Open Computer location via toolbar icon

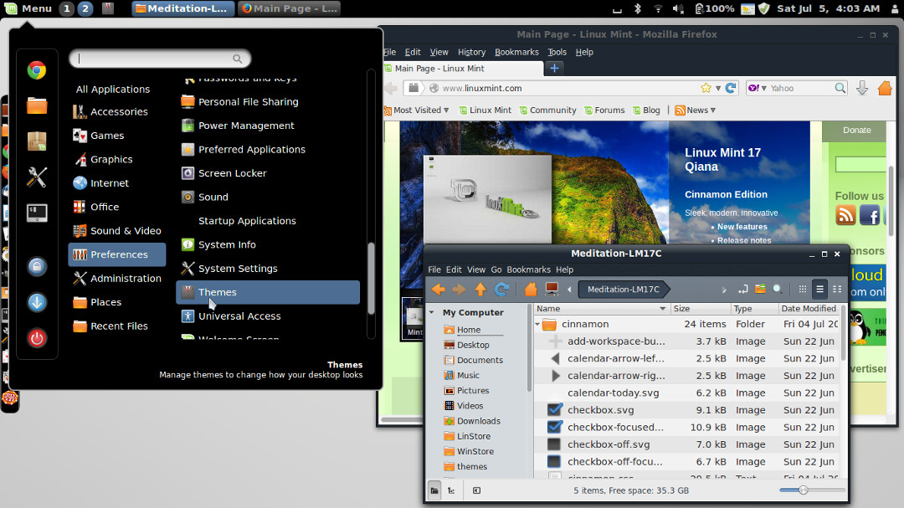click(552, 290)
